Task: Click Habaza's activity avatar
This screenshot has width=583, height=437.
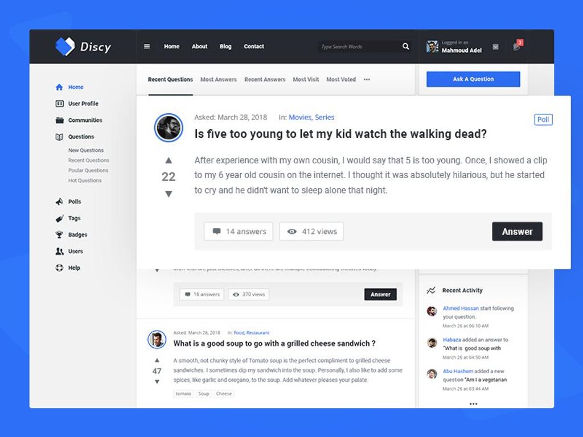Action: [x=432, y=342]
